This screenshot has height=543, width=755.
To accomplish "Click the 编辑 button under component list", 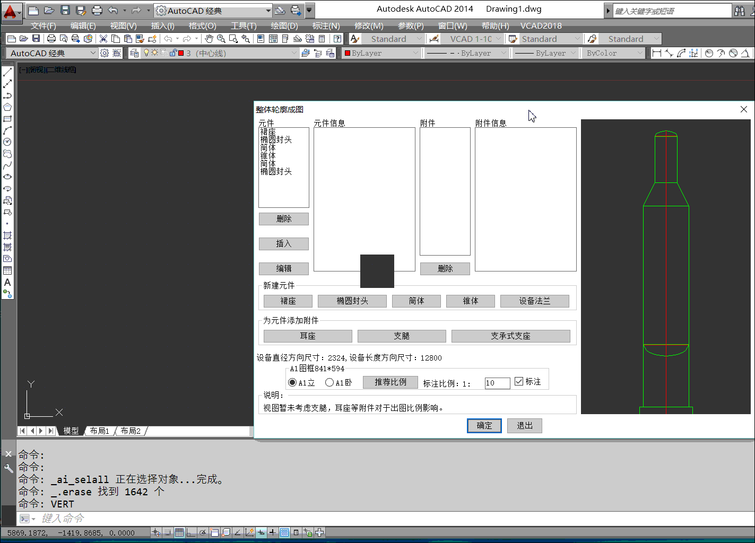I will [284, 269].
